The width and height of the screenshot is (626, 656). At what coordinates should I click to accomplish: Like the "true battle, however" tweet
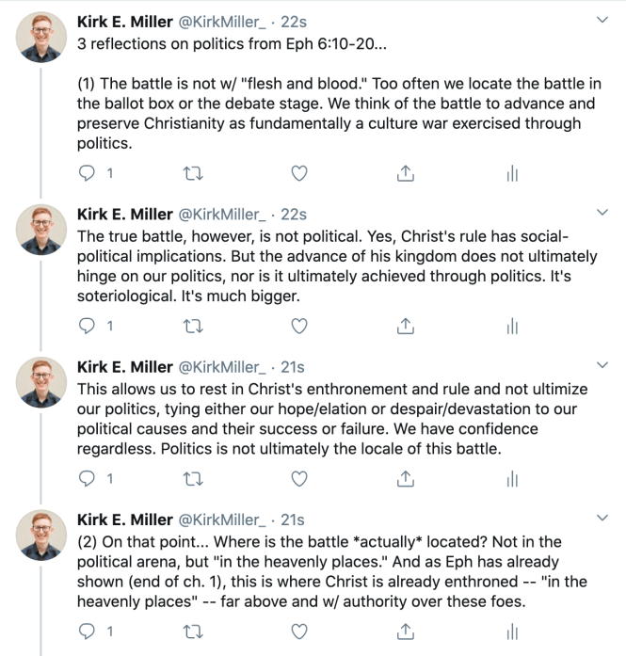click(298, 326)
